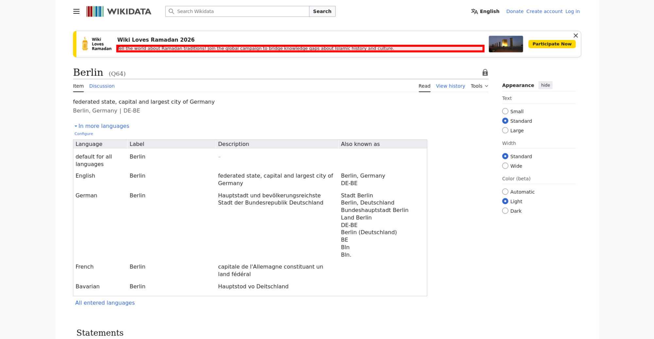Click the Participate Now button
Screen dimensions: 654x339
(x=552, y=44)
